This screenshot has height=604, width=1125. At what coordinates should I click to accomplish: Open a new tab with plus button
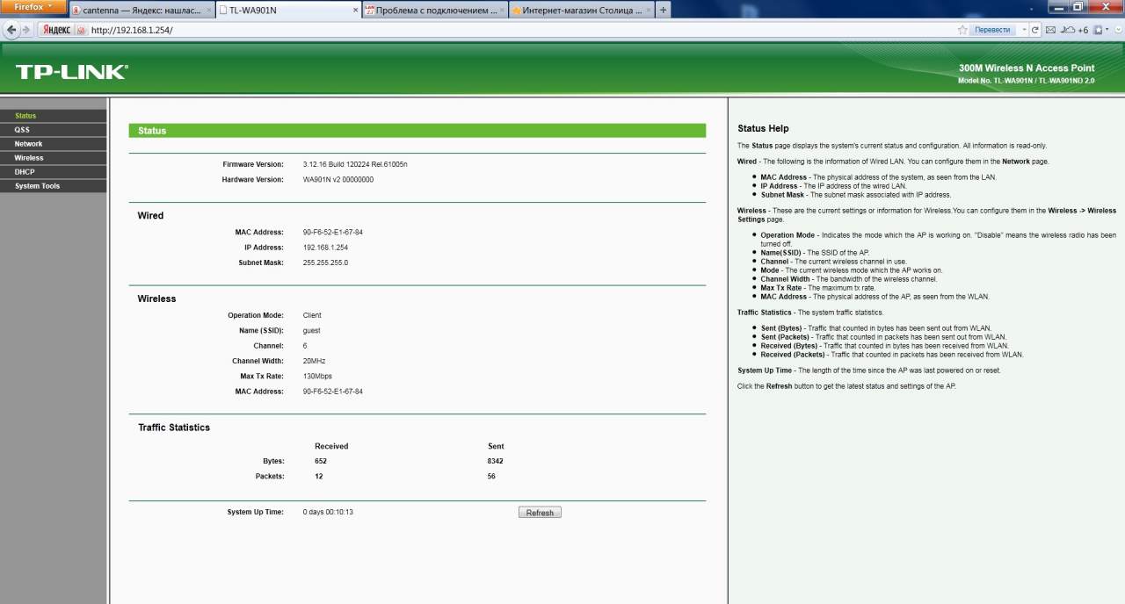coord(663,10)
